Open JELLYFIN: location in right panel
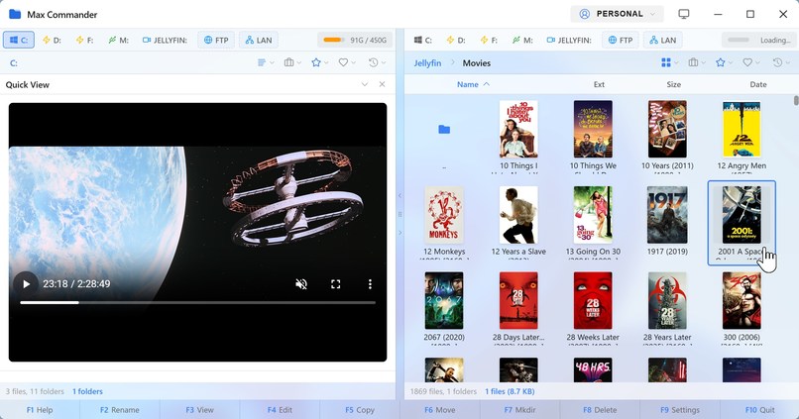Image resolution: width=799 pixels, height=419 pixels. (x=569, y=40)
